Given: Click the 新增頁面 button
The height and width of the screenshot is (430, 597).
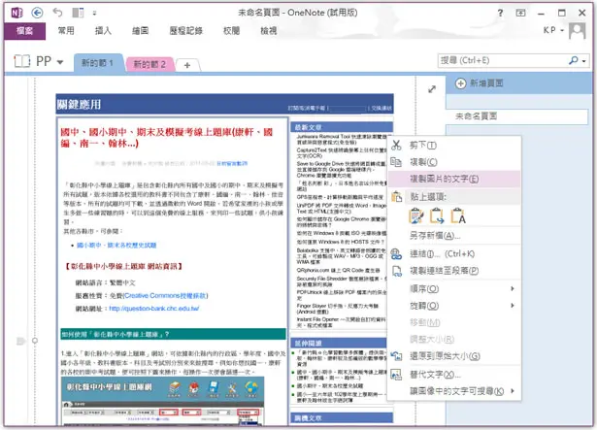Looking at the screenshot, I should 480,83.
